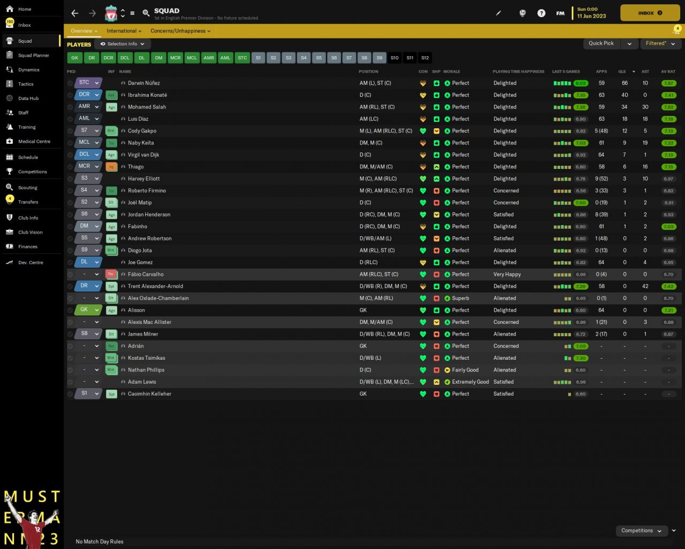Open the Staff icon in sidebar
Image resolution: width=685 pixels, height=549 pixels.
[x=10, y=113]
